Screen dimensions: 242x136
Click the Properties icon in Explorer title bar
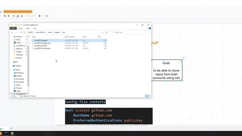point(16,25)
